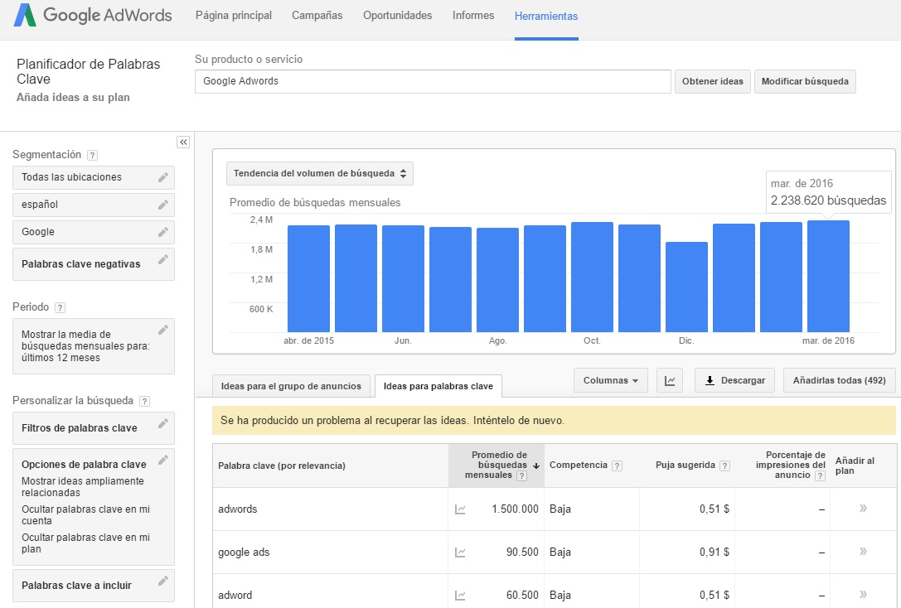Add adword keyword to plan arrows
The height and width of the screenshot is (608, 901).
(x=863, y=594)
